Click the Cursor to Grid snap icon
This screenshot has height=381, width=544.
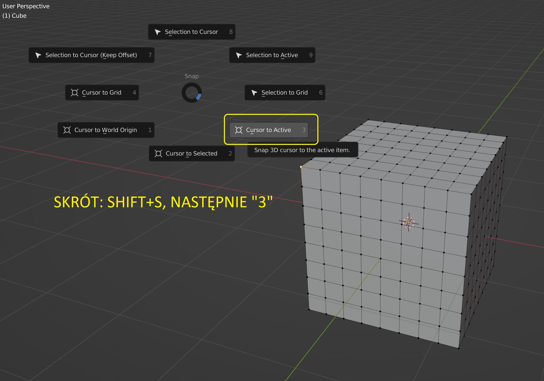click(75, 93)
